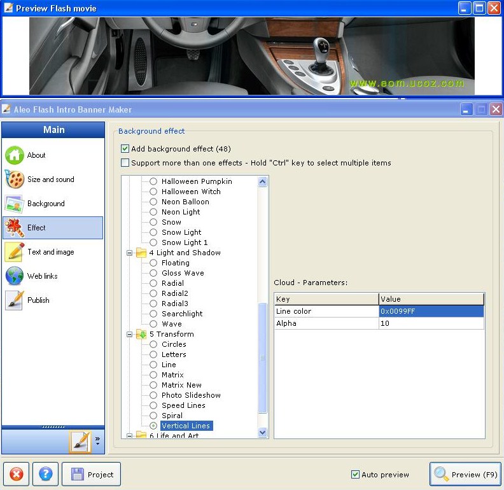Click the 5 Transform folder icon
The width and height of the screenshot is (504, 490).
coord(141,334)
